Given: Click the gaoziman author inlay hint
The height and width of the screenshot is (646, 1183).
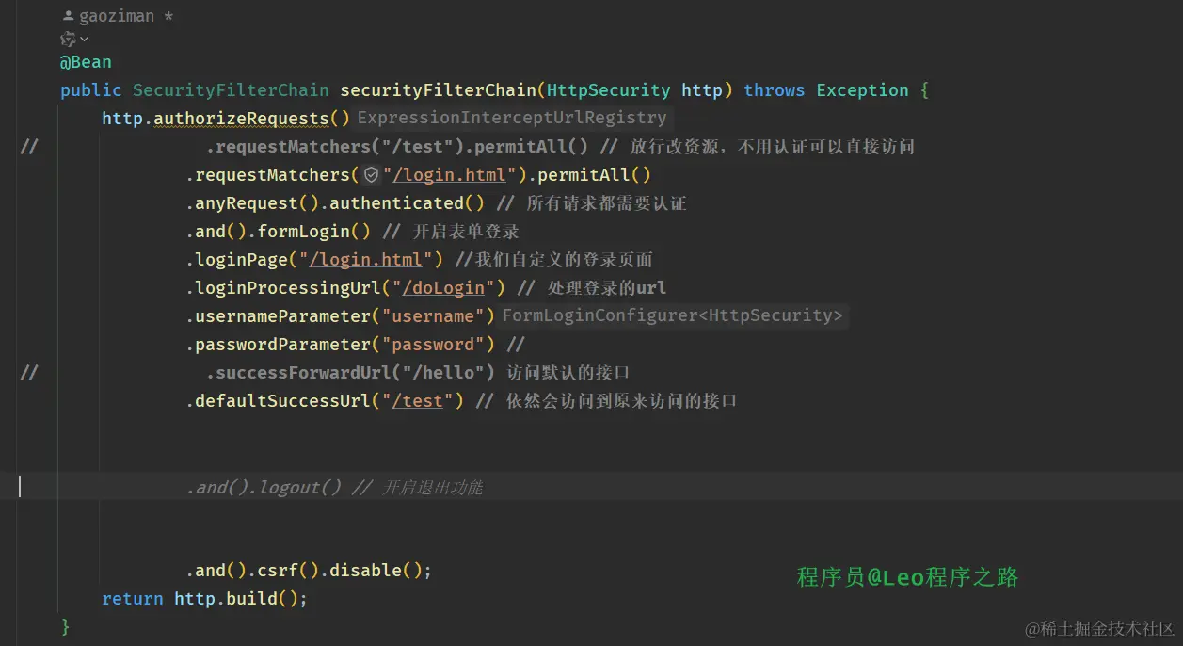Looking at the screenshot, I should [119, 16].
